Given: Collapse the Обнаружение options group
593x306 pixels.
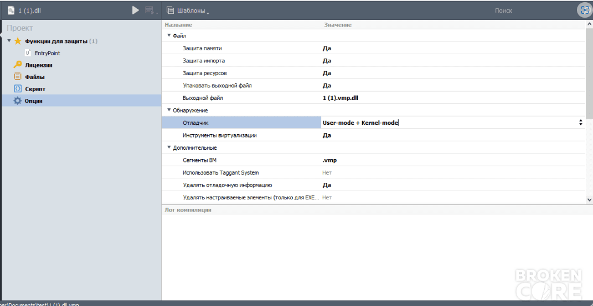Looking at the screenshot, I should pyautogui.click(x=169, y=110).
